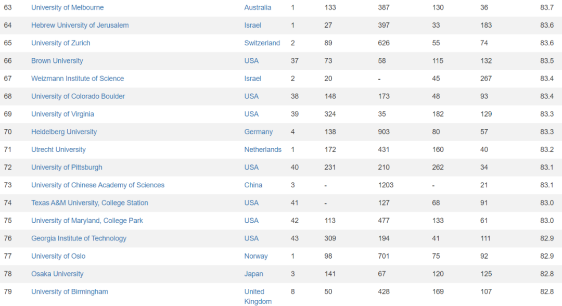Open the Netherlands country link
Image resolution: width=562 pixels, height=306 pixels.
tap(263, 149)
